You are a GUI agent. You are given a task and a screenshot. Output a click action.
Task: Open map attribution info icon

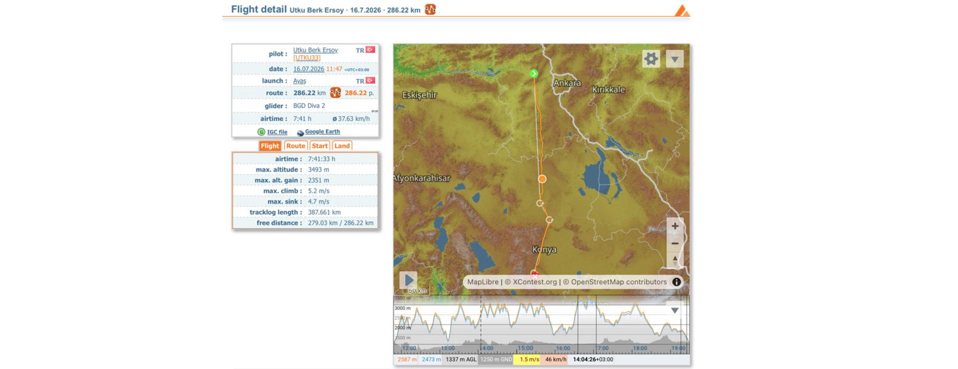[677, 282]
